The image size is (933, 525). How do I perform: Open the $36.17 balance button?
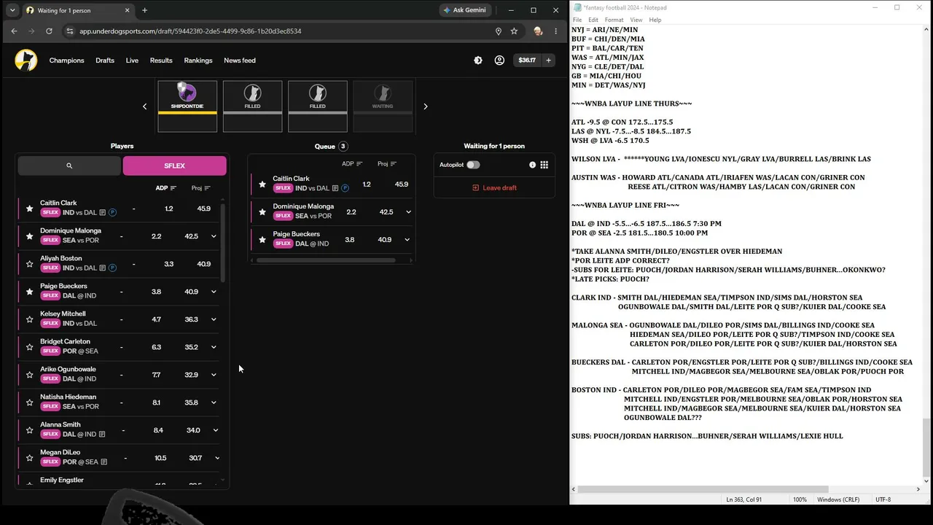pyautogui.click(x=527, y=61)
